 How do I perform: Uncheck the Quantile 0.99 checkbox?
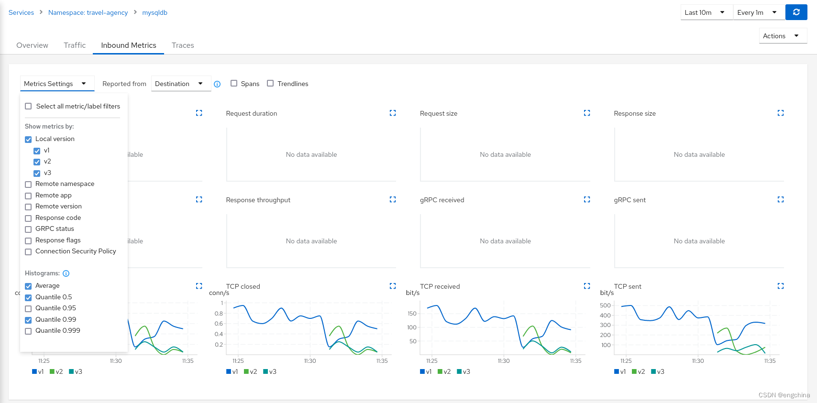click(x=28, y=320)
